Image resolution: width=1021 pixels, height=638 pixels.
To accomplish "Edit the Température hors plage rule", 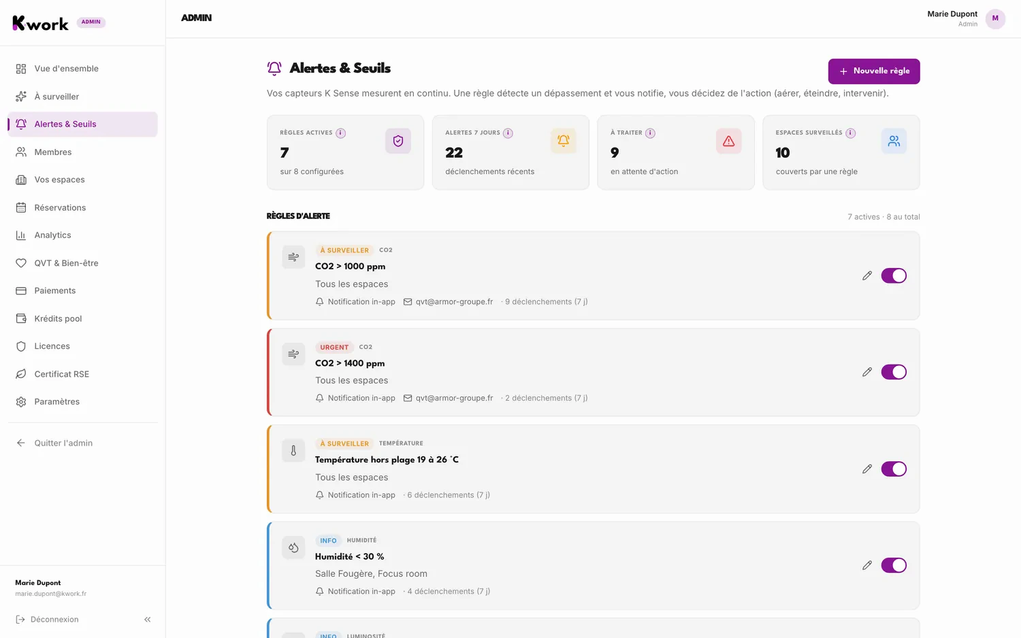I will pyautogui.click(x=867, y=469).
